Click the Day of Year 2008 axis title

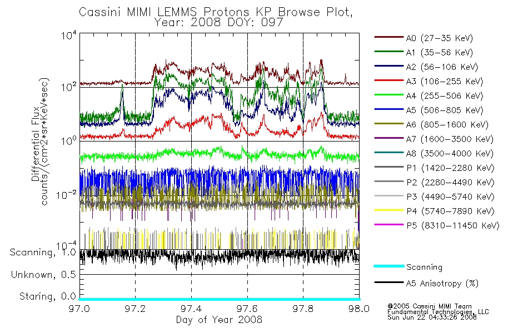click(x=219, y=320)
